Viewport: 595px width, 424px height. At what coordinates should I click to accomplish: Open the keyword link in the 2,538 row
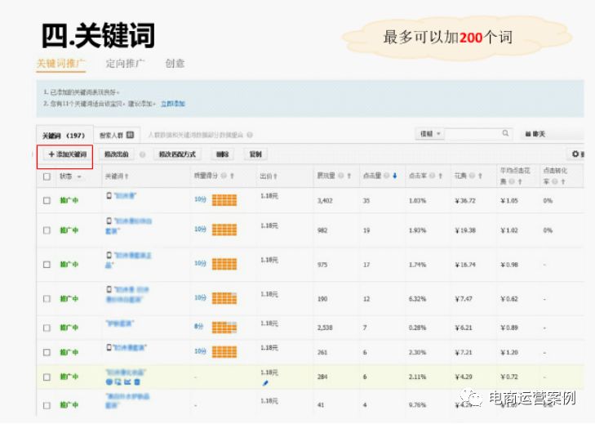coord(120,324)
